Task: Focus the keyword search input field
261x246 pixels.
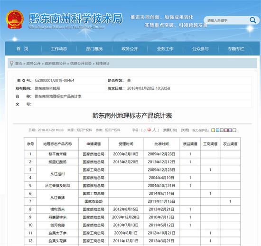Action: [227, 20]
